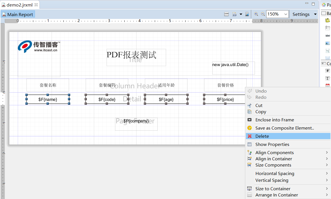Click Save as Composite Element menu entry
331x199 pixels.
point(288,128)
